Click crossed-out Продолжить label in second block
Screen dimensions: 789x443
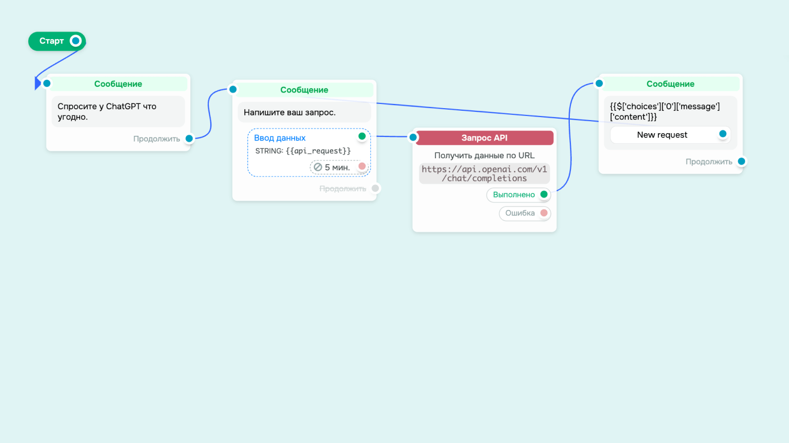pyautogui.click(x=343, y=189)
